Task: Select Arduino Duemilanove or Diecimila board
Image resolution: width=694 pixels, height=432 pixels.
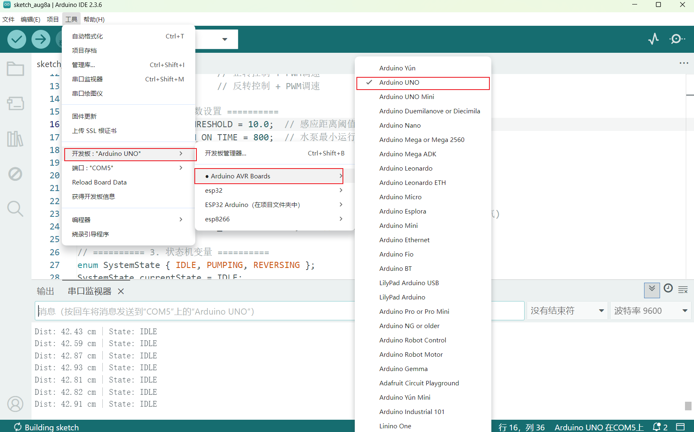Action: pos(423,111)
